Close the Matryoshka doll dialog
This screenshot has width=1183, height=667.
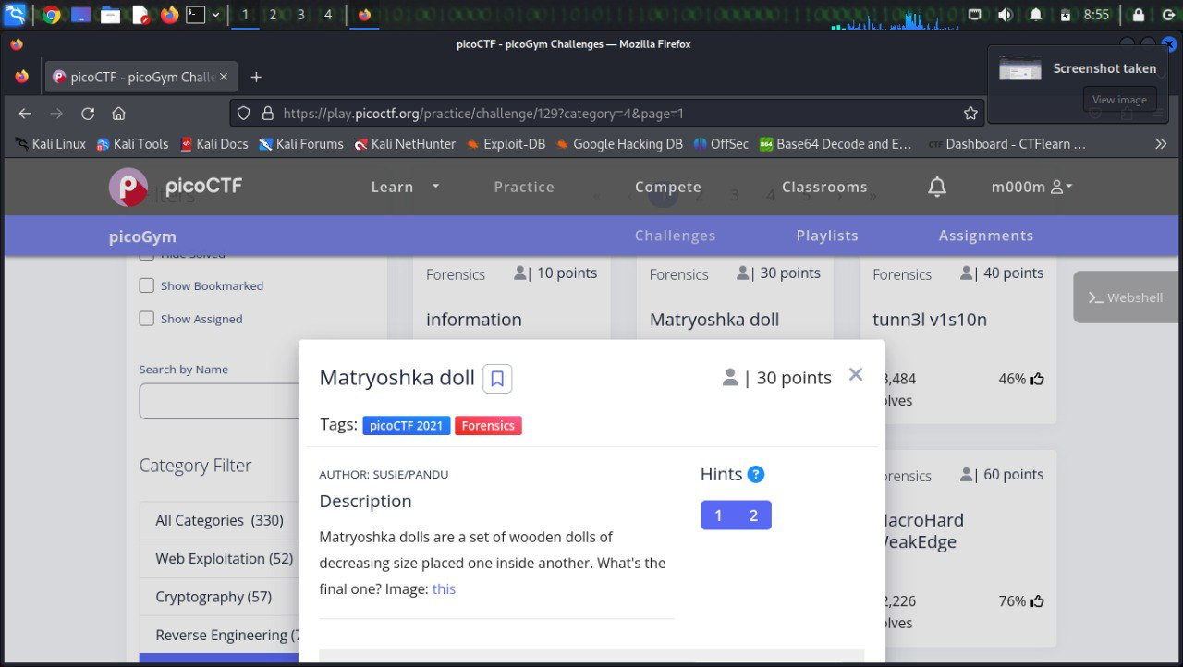click(856, 374)
